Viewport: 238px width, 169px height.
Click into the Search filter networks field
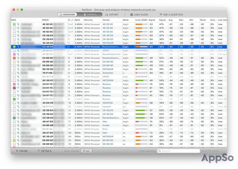pyautogui.click(x=178, y=151)
